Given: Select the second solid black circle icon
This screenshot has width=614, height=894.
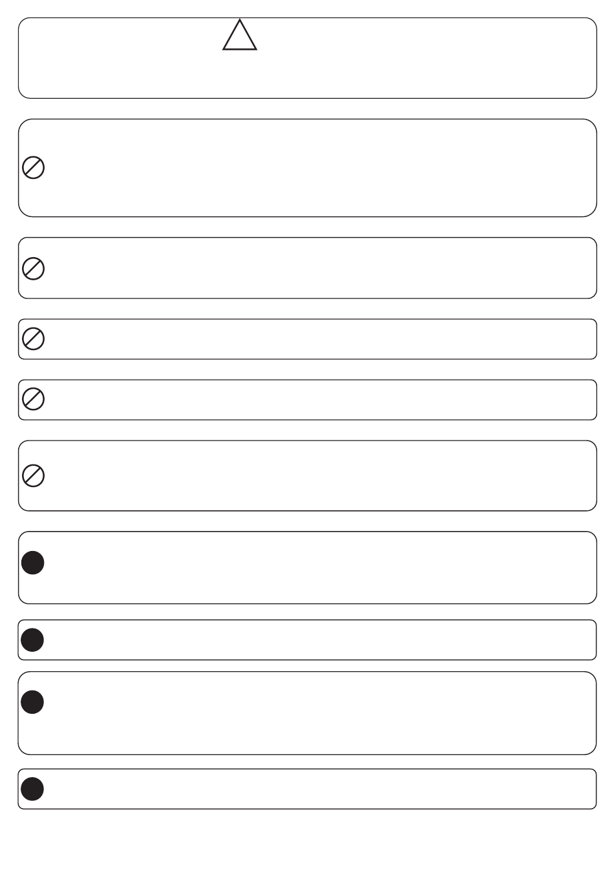Looking at the screenshot, I should (33, 639).
